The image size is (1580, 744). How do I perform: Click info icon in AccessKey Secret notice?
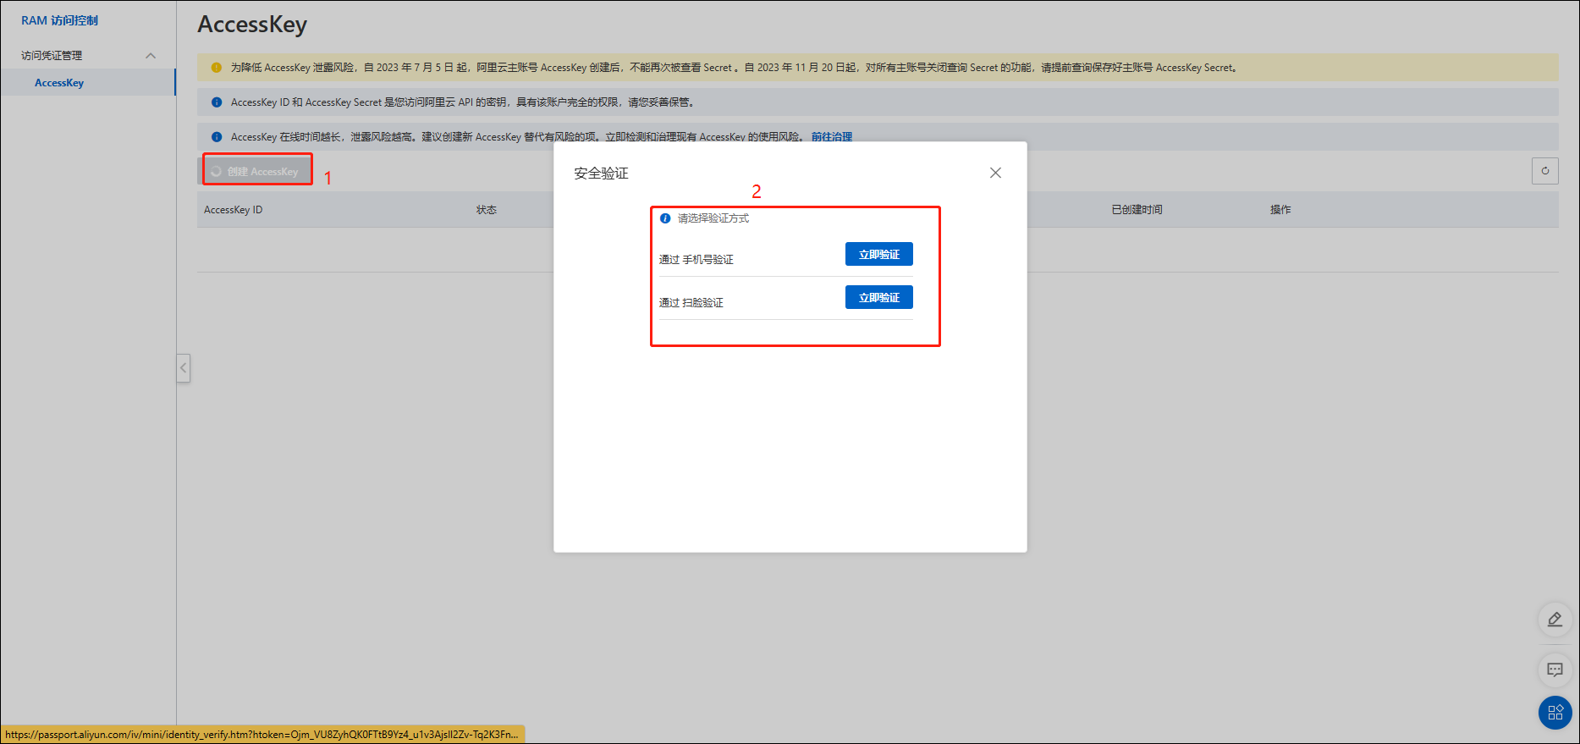(217, 102)
